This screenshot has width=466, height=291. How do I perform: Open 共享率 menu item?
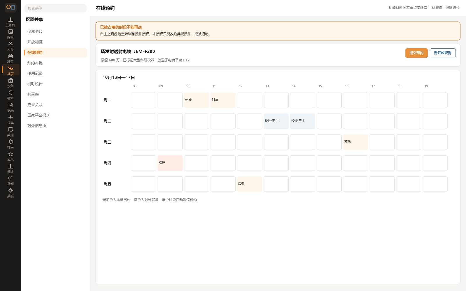click(55, 94)
